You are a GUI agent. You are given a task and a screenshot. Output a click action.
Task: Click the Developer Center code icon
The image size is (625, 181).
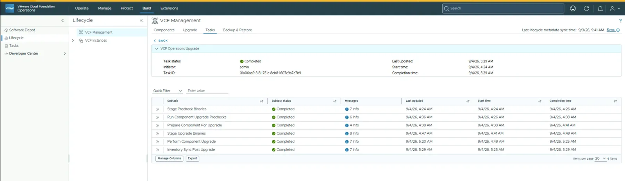pyautogui.click(x=6, y=53)
